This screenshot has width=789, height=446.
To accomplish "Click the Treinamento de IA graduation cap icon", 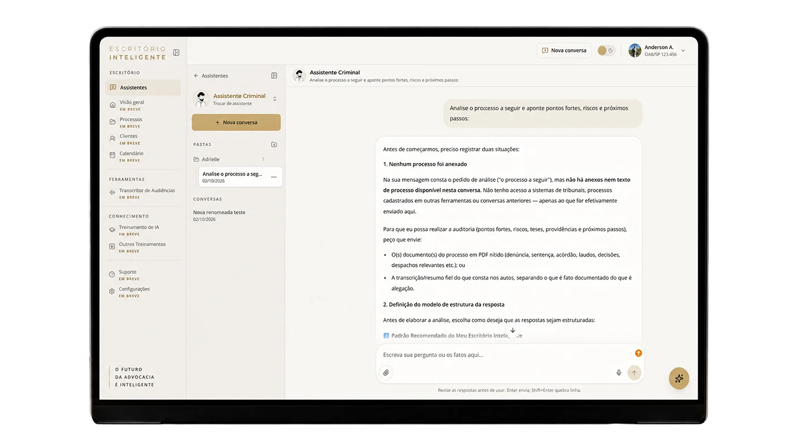I will [x=112, y=230].
